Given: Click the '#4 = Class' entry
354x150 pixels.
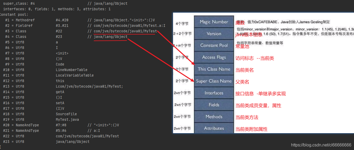Looking at the screenshot, I should [16, 37].
